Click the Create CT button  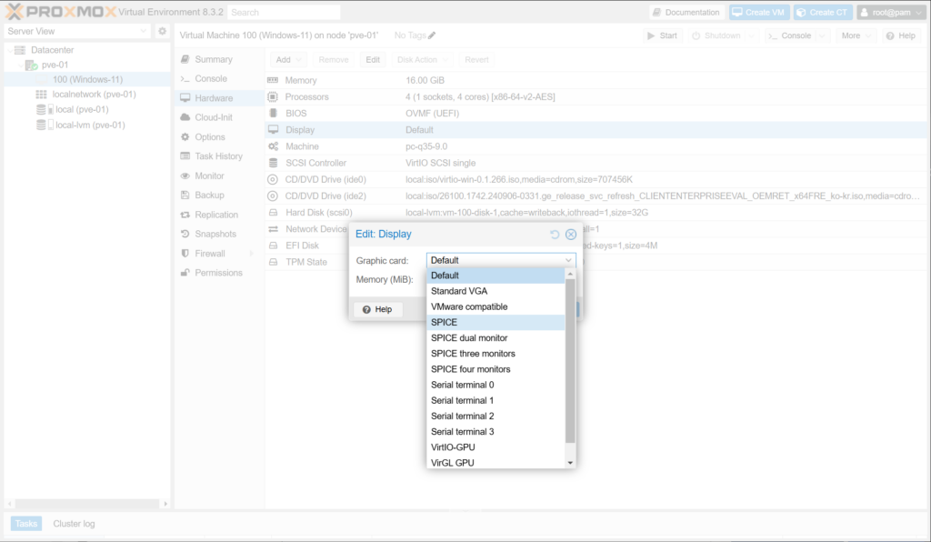click(x=822, y=13)
